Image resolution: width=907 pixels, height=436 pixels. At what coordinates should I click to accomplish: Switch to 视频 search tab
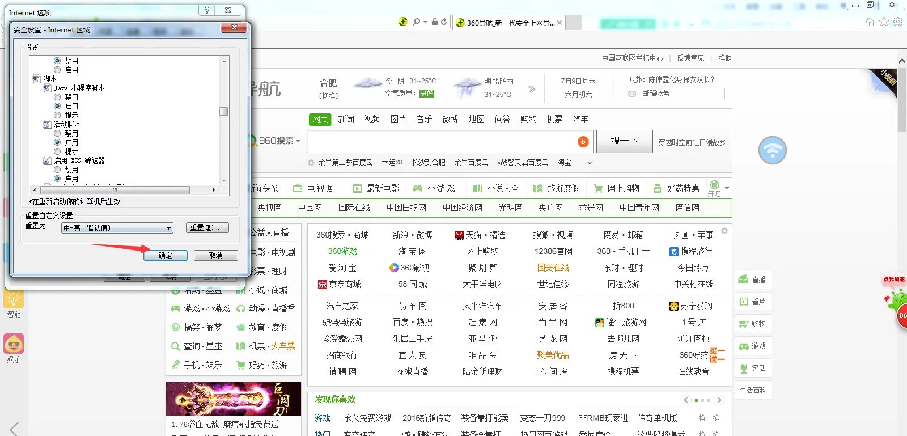click(372, 119)
